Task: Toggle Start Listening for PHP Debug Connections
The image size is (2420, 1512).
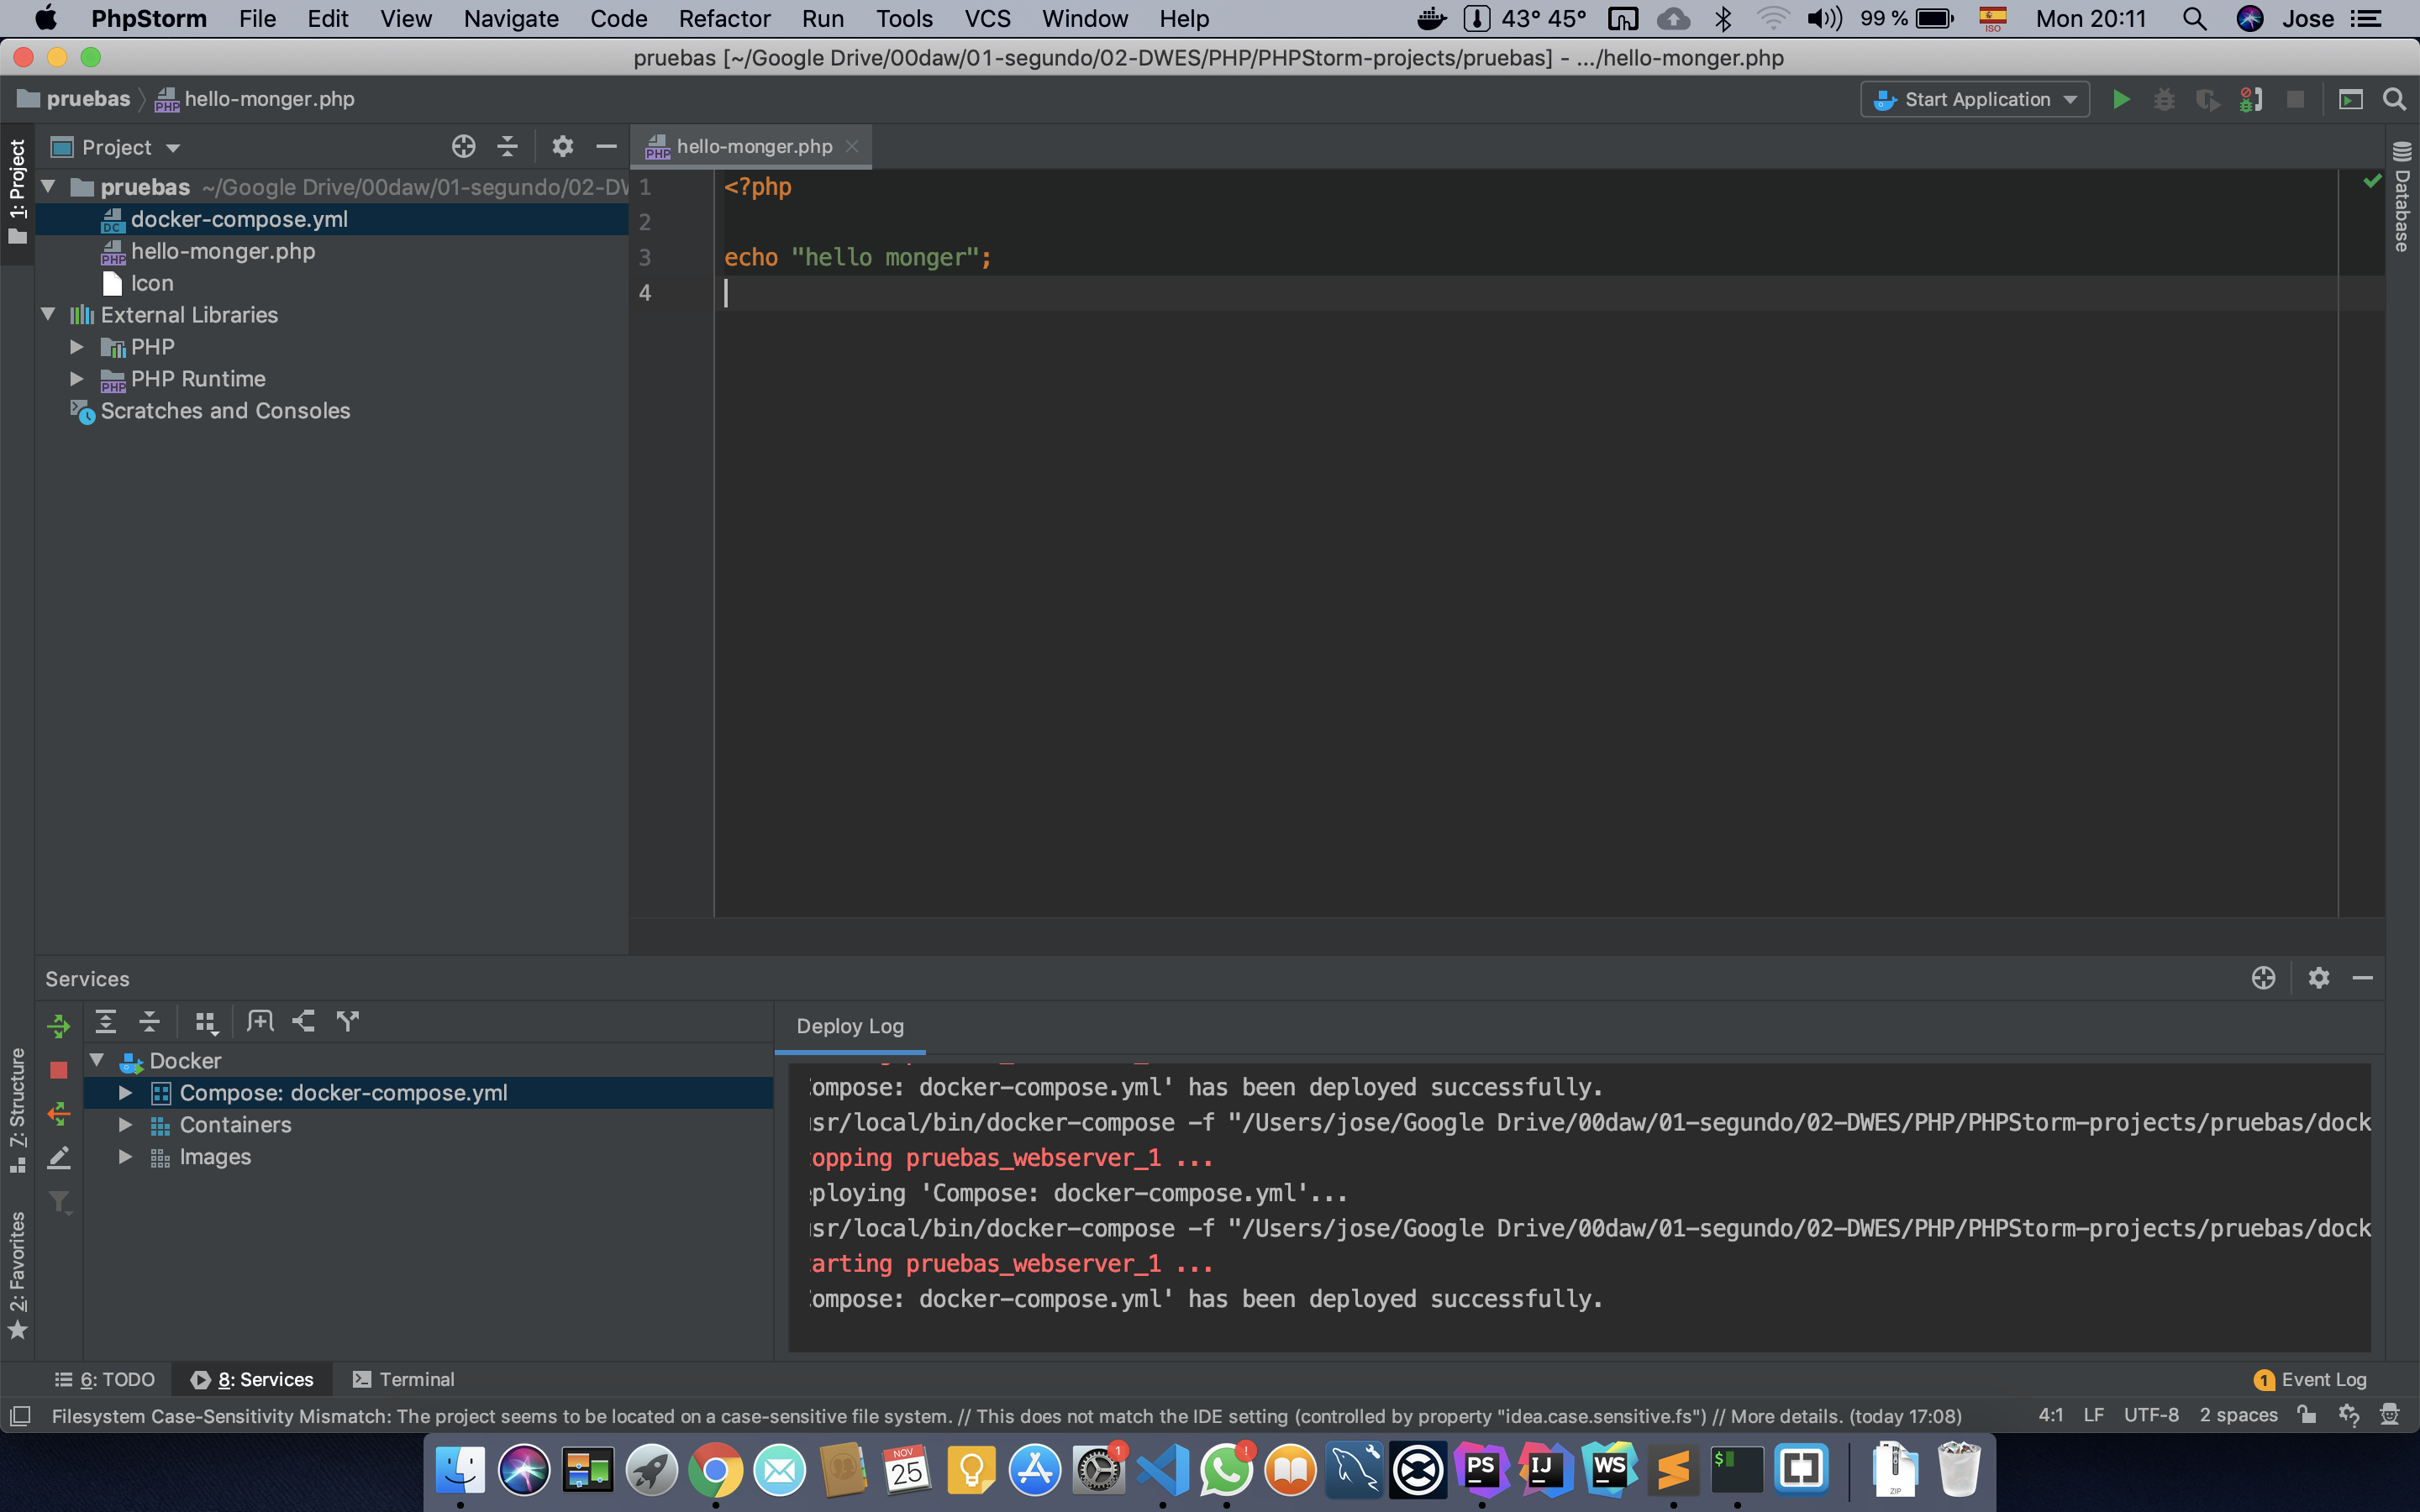Action: pyautogui.click(x=2251, y=99)
